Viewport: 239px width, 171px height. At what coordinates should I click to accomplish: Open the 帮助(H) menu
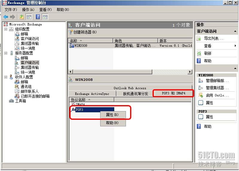click(x=63, y=10)
